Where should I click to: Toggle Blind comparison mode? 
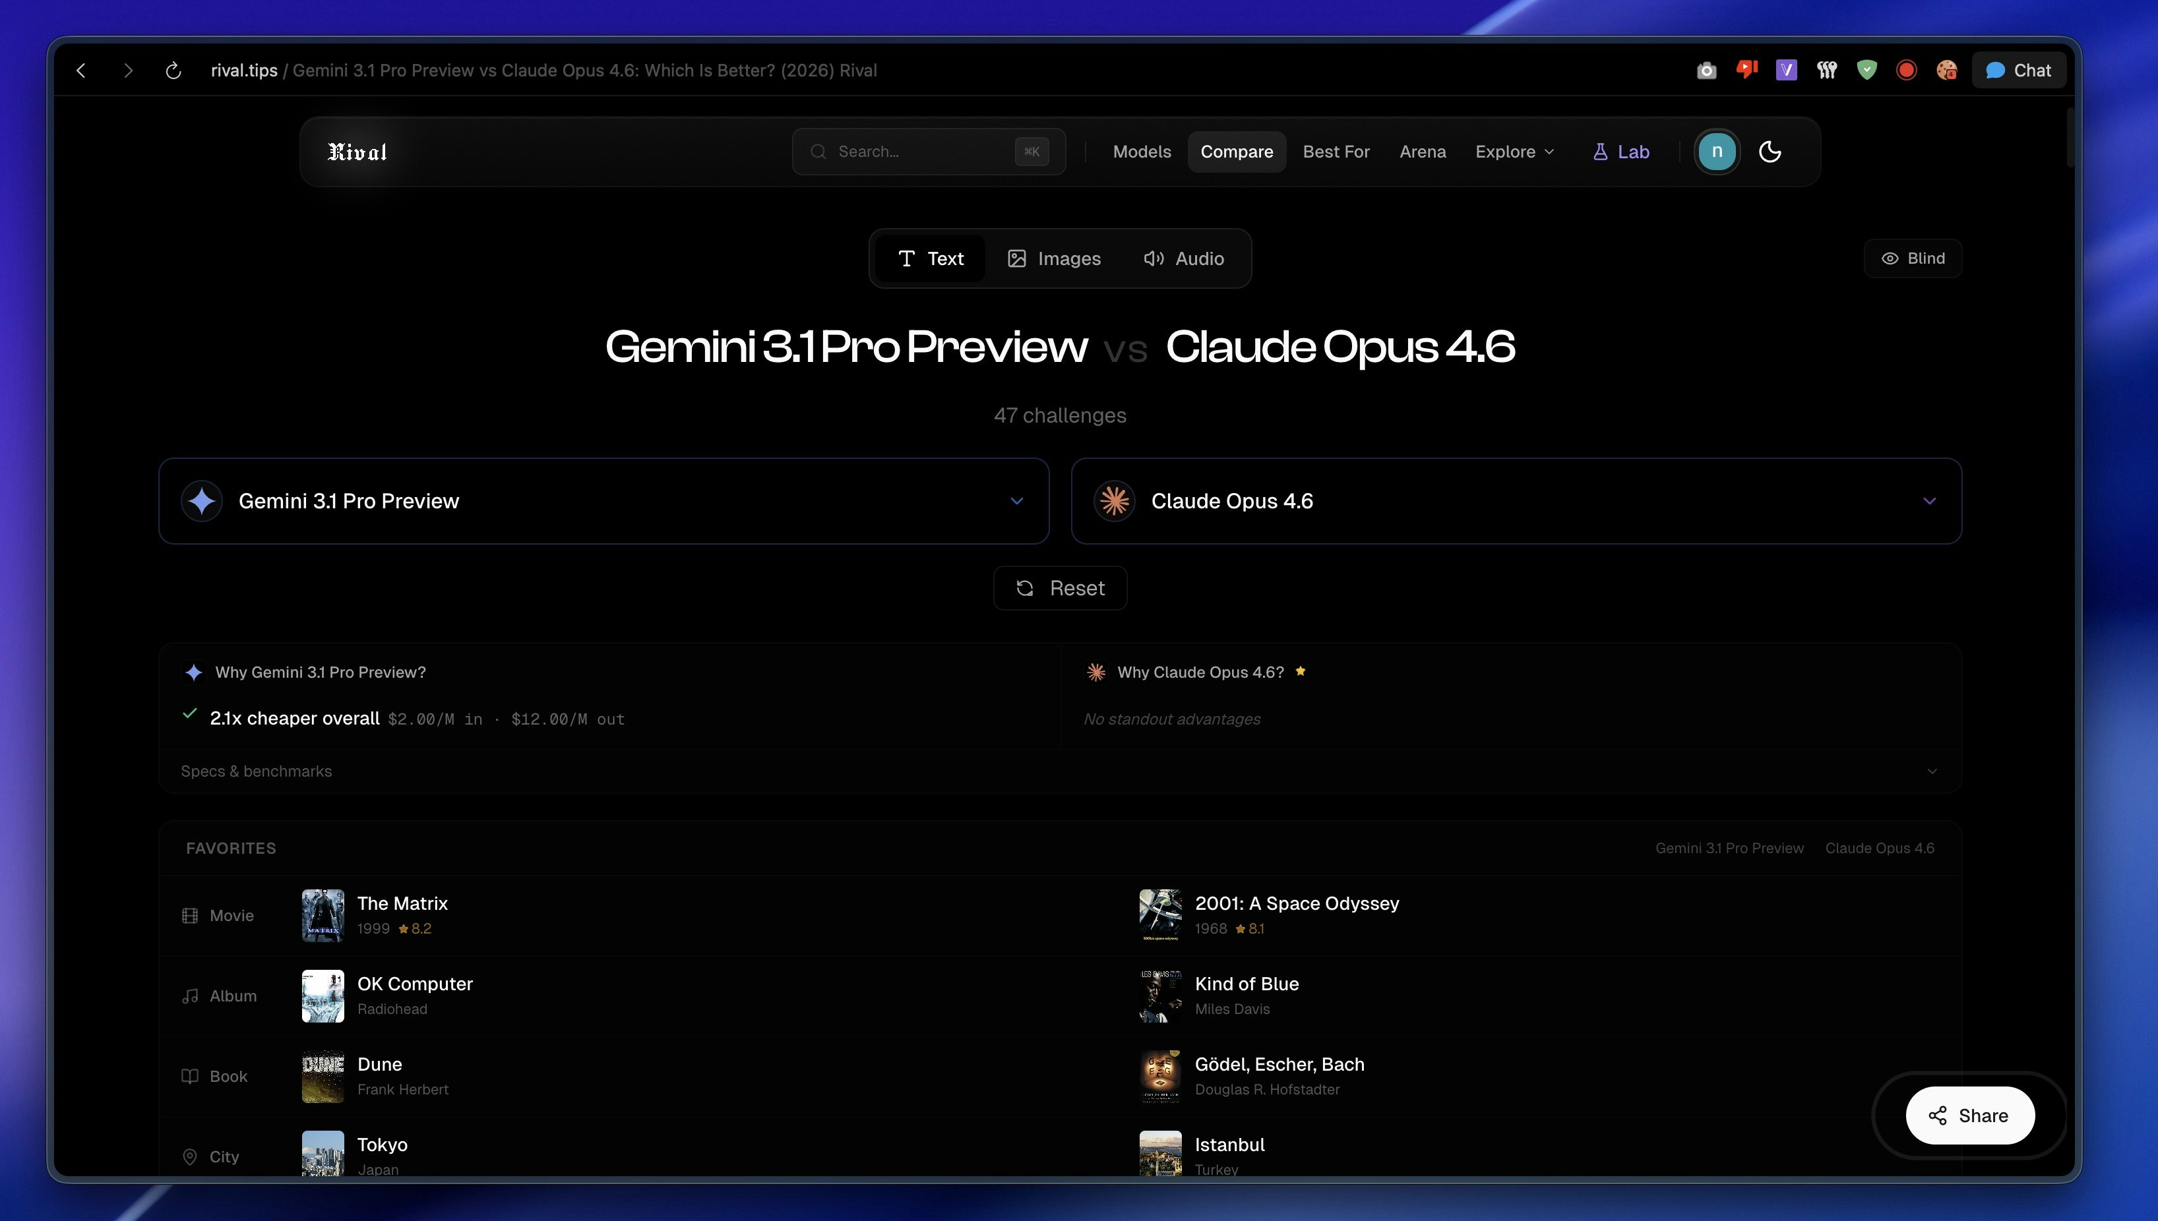pos(1913,258)
